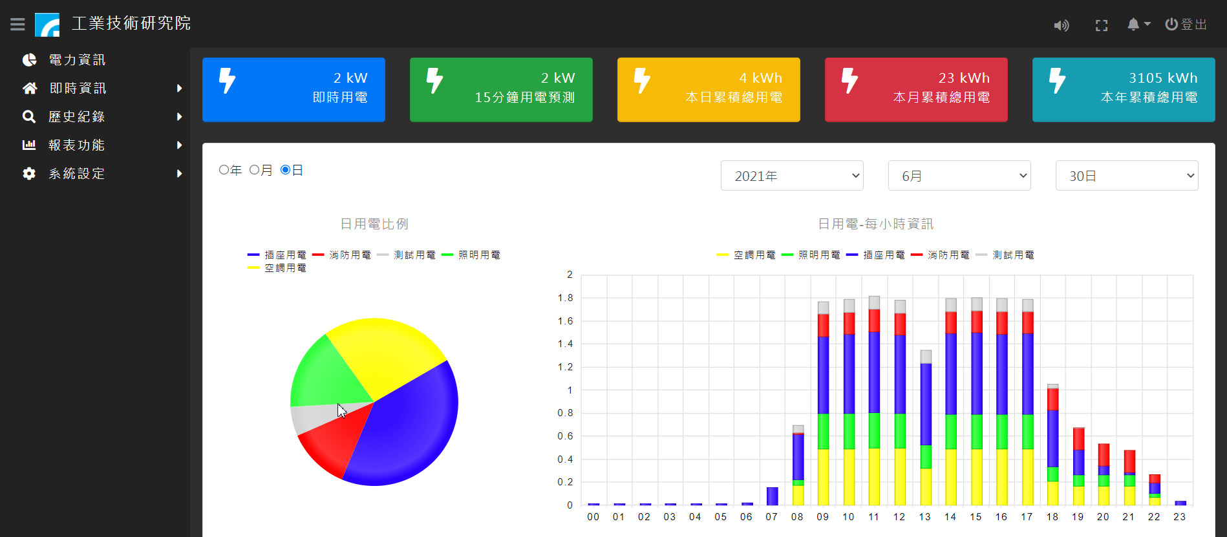Open the 30日 day dropdown
1227x537 pixels.
1126,176
